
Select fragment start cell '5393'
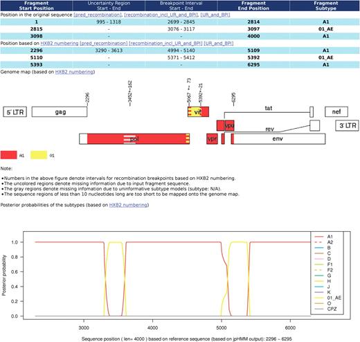click(37, 65)
